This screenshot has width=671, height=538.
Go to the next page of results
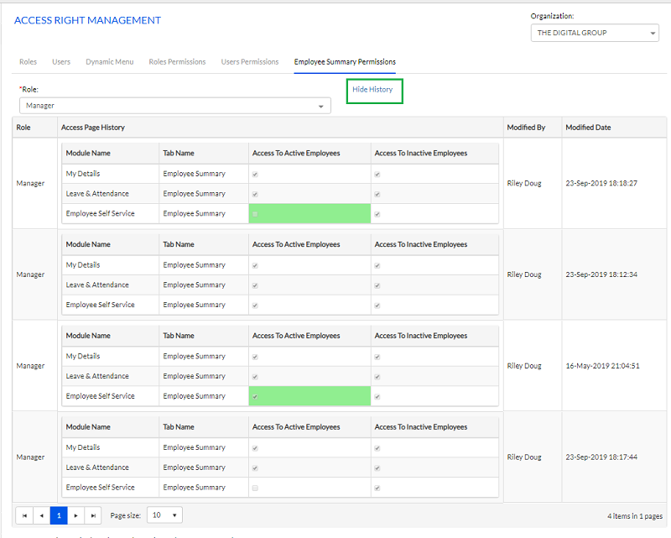[75, 515]
